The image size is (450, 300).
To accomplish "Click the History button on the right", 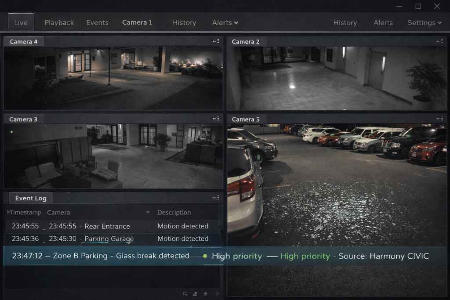I will click(345, 22).
